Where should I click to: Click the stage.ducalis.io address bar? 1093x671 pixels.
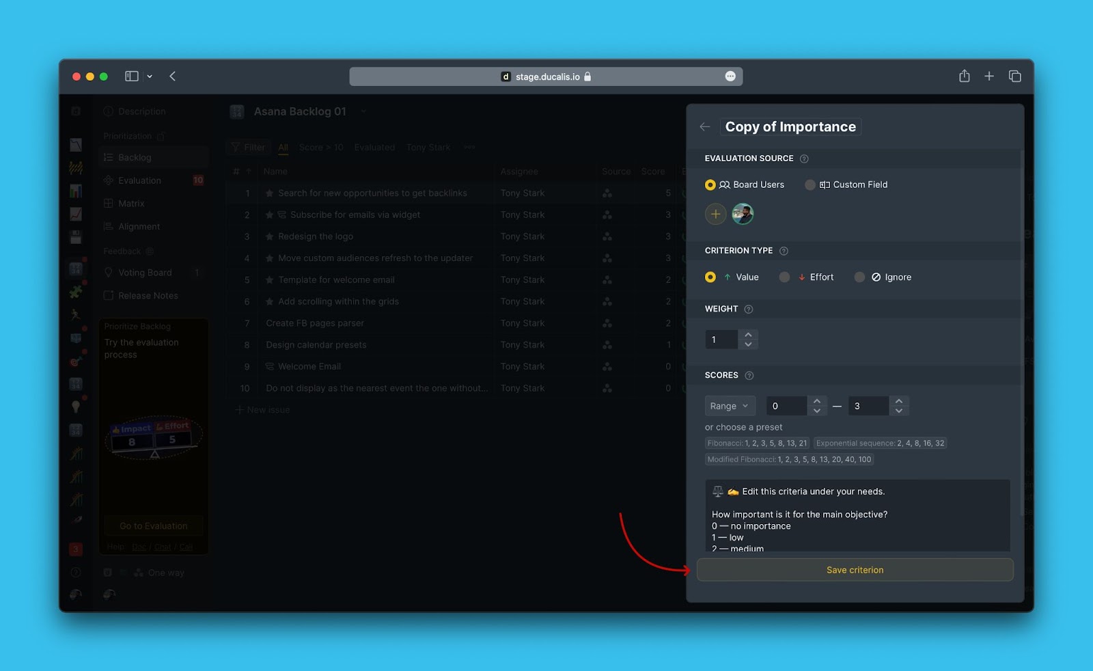(x=546, y=77)
